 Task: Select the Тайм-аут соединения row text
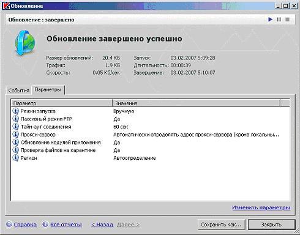point(46,127)
